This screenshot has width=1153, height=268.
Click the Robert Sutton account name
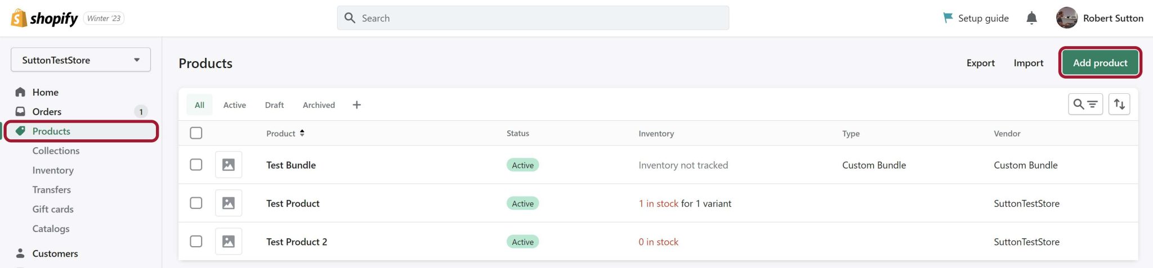point(1113,18)
